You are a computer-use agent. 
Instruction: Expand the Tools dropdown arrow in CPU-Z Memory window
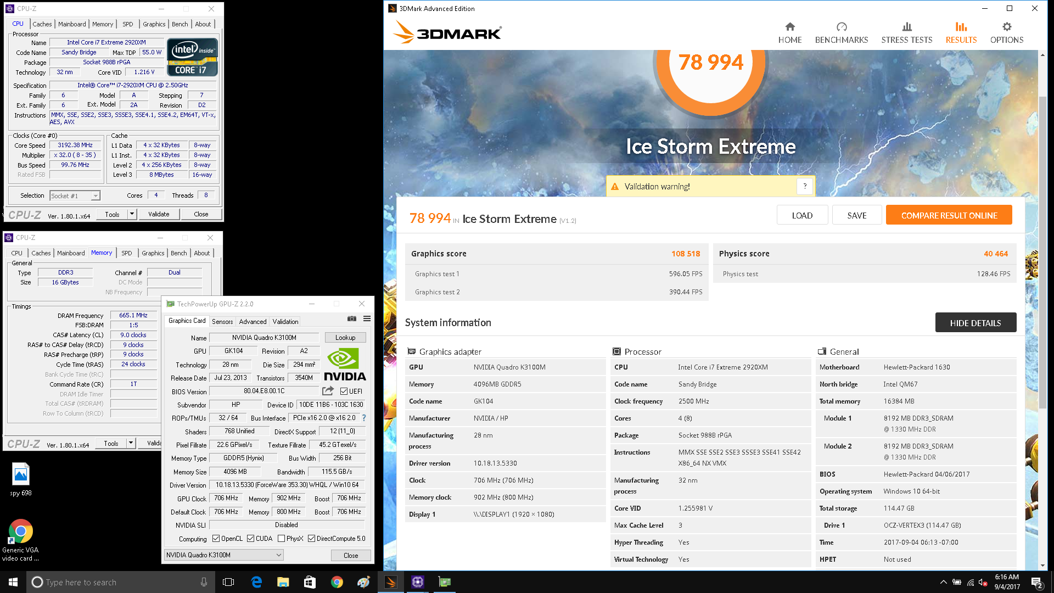pyautogui.click(x=131, y=443)
